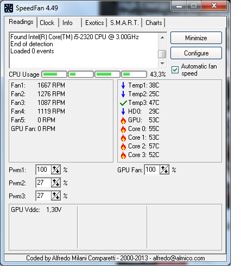Click the Fan1: 1667 RPM reading
This screenshot has height=275, width=241.
[x=38, y=85]
